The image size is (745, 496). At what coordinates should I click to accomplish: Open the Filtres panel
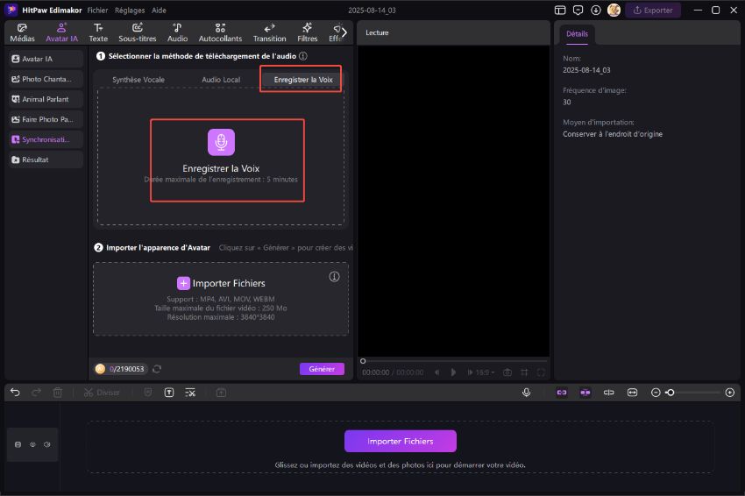(308, 32)
